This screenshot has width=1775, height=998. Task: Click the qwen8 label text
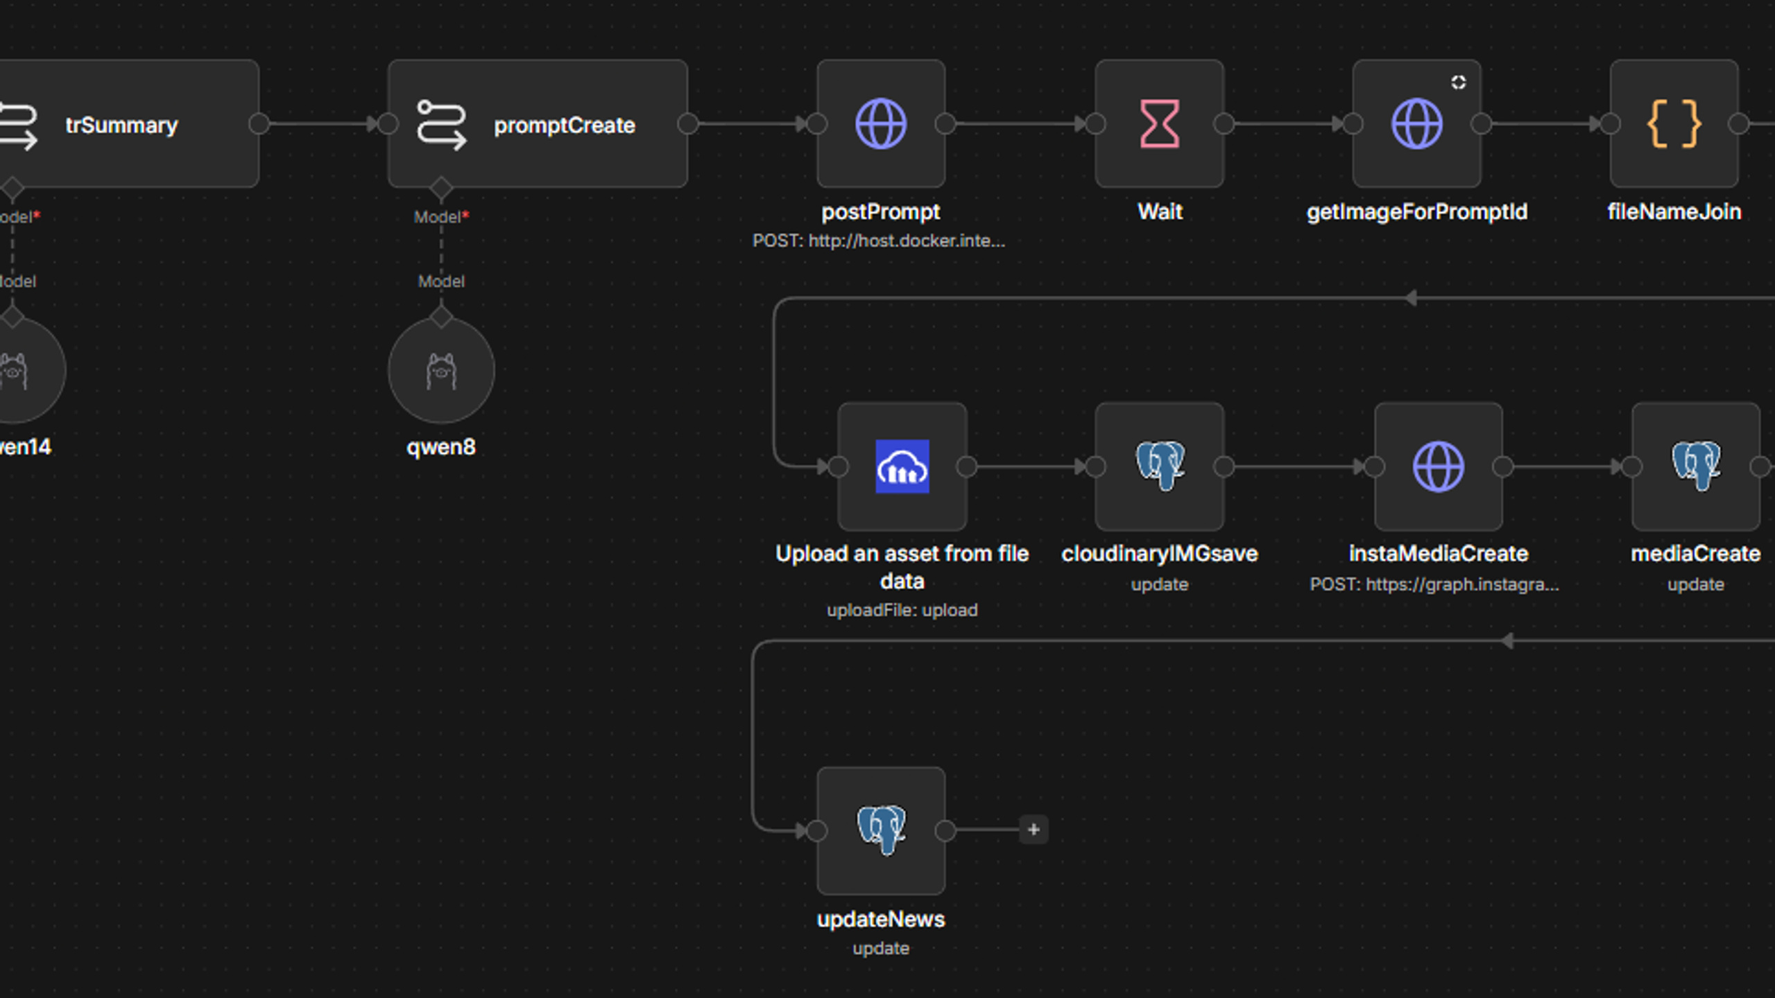coord(441,447)
